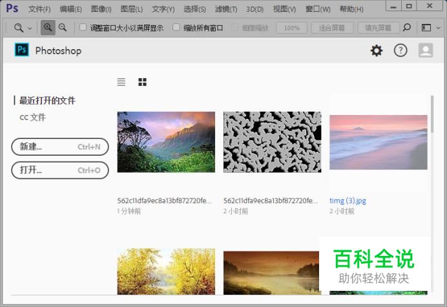Open the 3D(D) menu

click(x=255, y=10)
